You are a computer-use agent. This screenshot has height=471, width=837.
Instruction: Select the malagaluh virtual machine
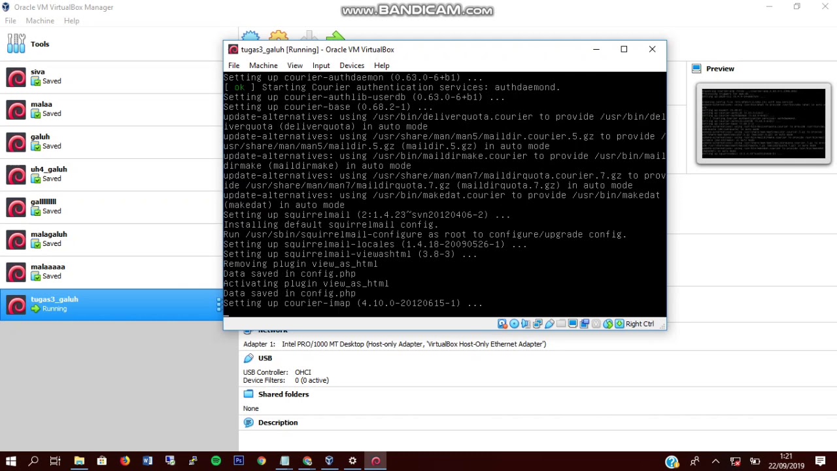pyautogui.click(x=111, y=239)
